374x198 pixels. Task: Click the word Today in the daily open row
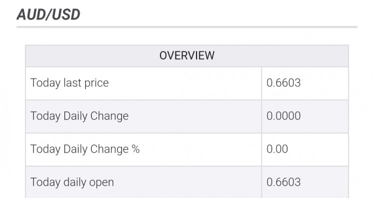click(45, 183)
